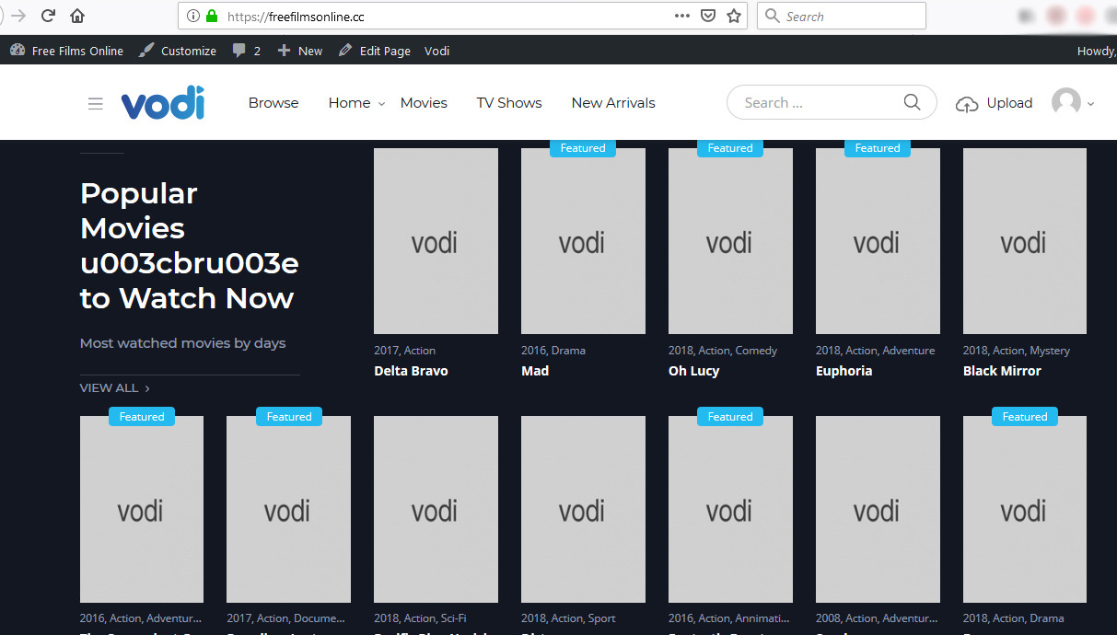Click the Pocket save icon
1117x635 pixels.
708,16
